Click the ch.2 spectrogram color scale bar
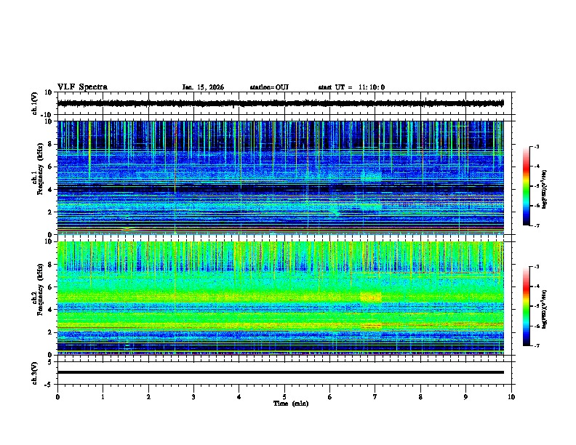 pos(526,306)
